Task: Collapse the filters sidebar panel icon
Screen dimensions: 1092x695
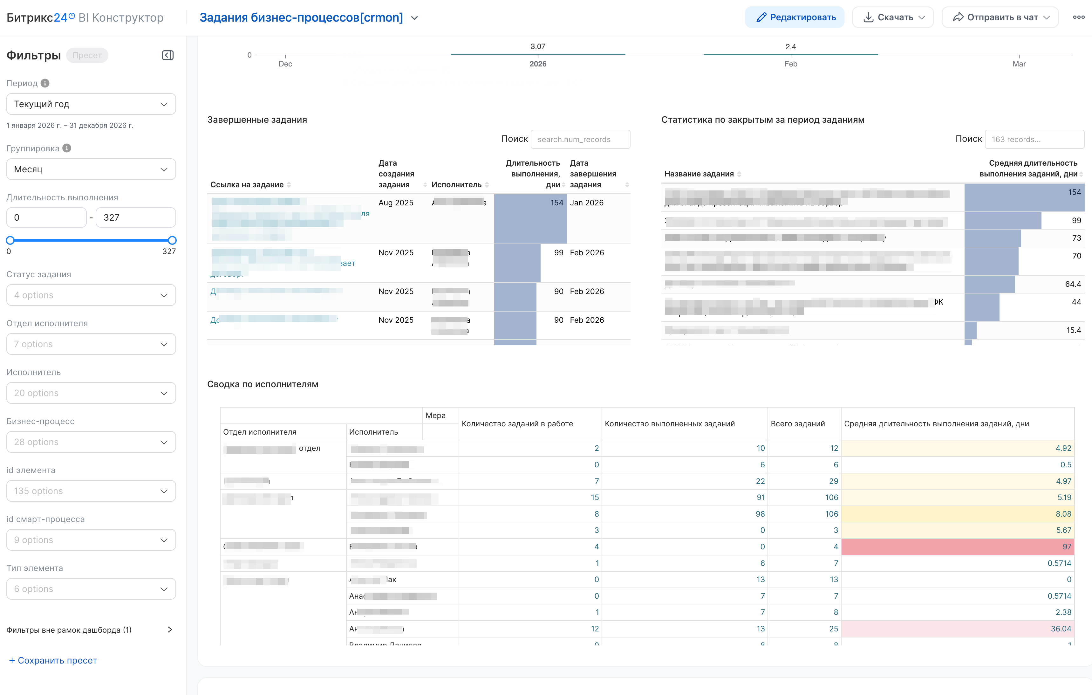Action: tap(167, 55)
